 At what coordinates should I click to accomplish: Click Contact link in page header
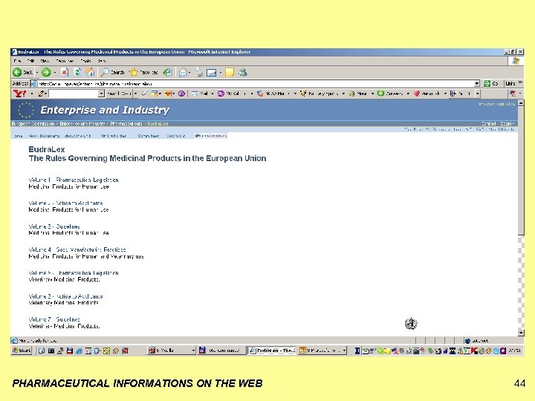tap(489, 124)
